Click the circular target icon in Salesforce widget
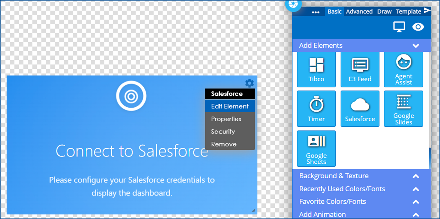 coord(131,96)
